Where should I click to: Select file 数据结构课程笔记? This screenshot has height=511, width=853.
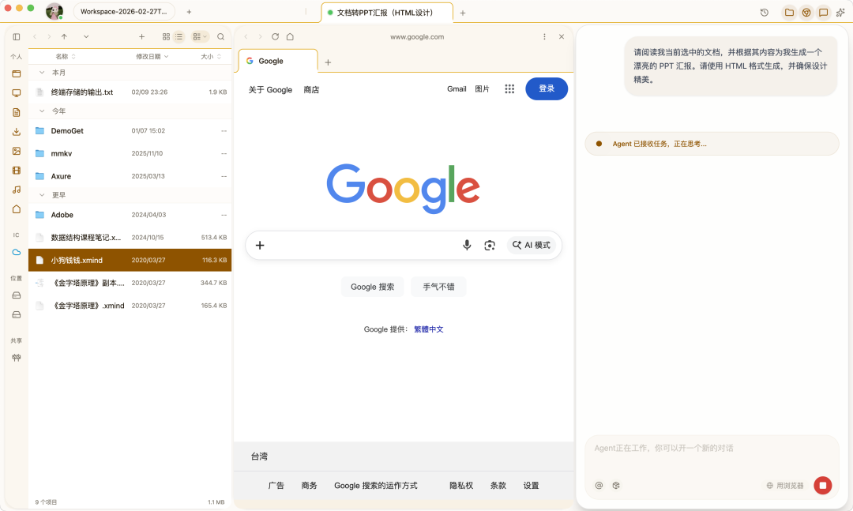tap(130, 237)
